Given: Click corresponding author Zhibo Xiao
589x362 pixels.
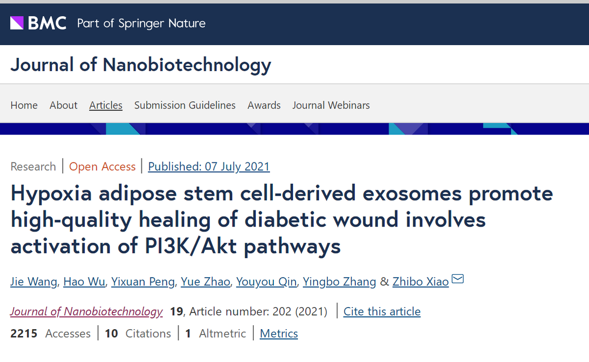Looking at the screenshot, I should point(420,282).
